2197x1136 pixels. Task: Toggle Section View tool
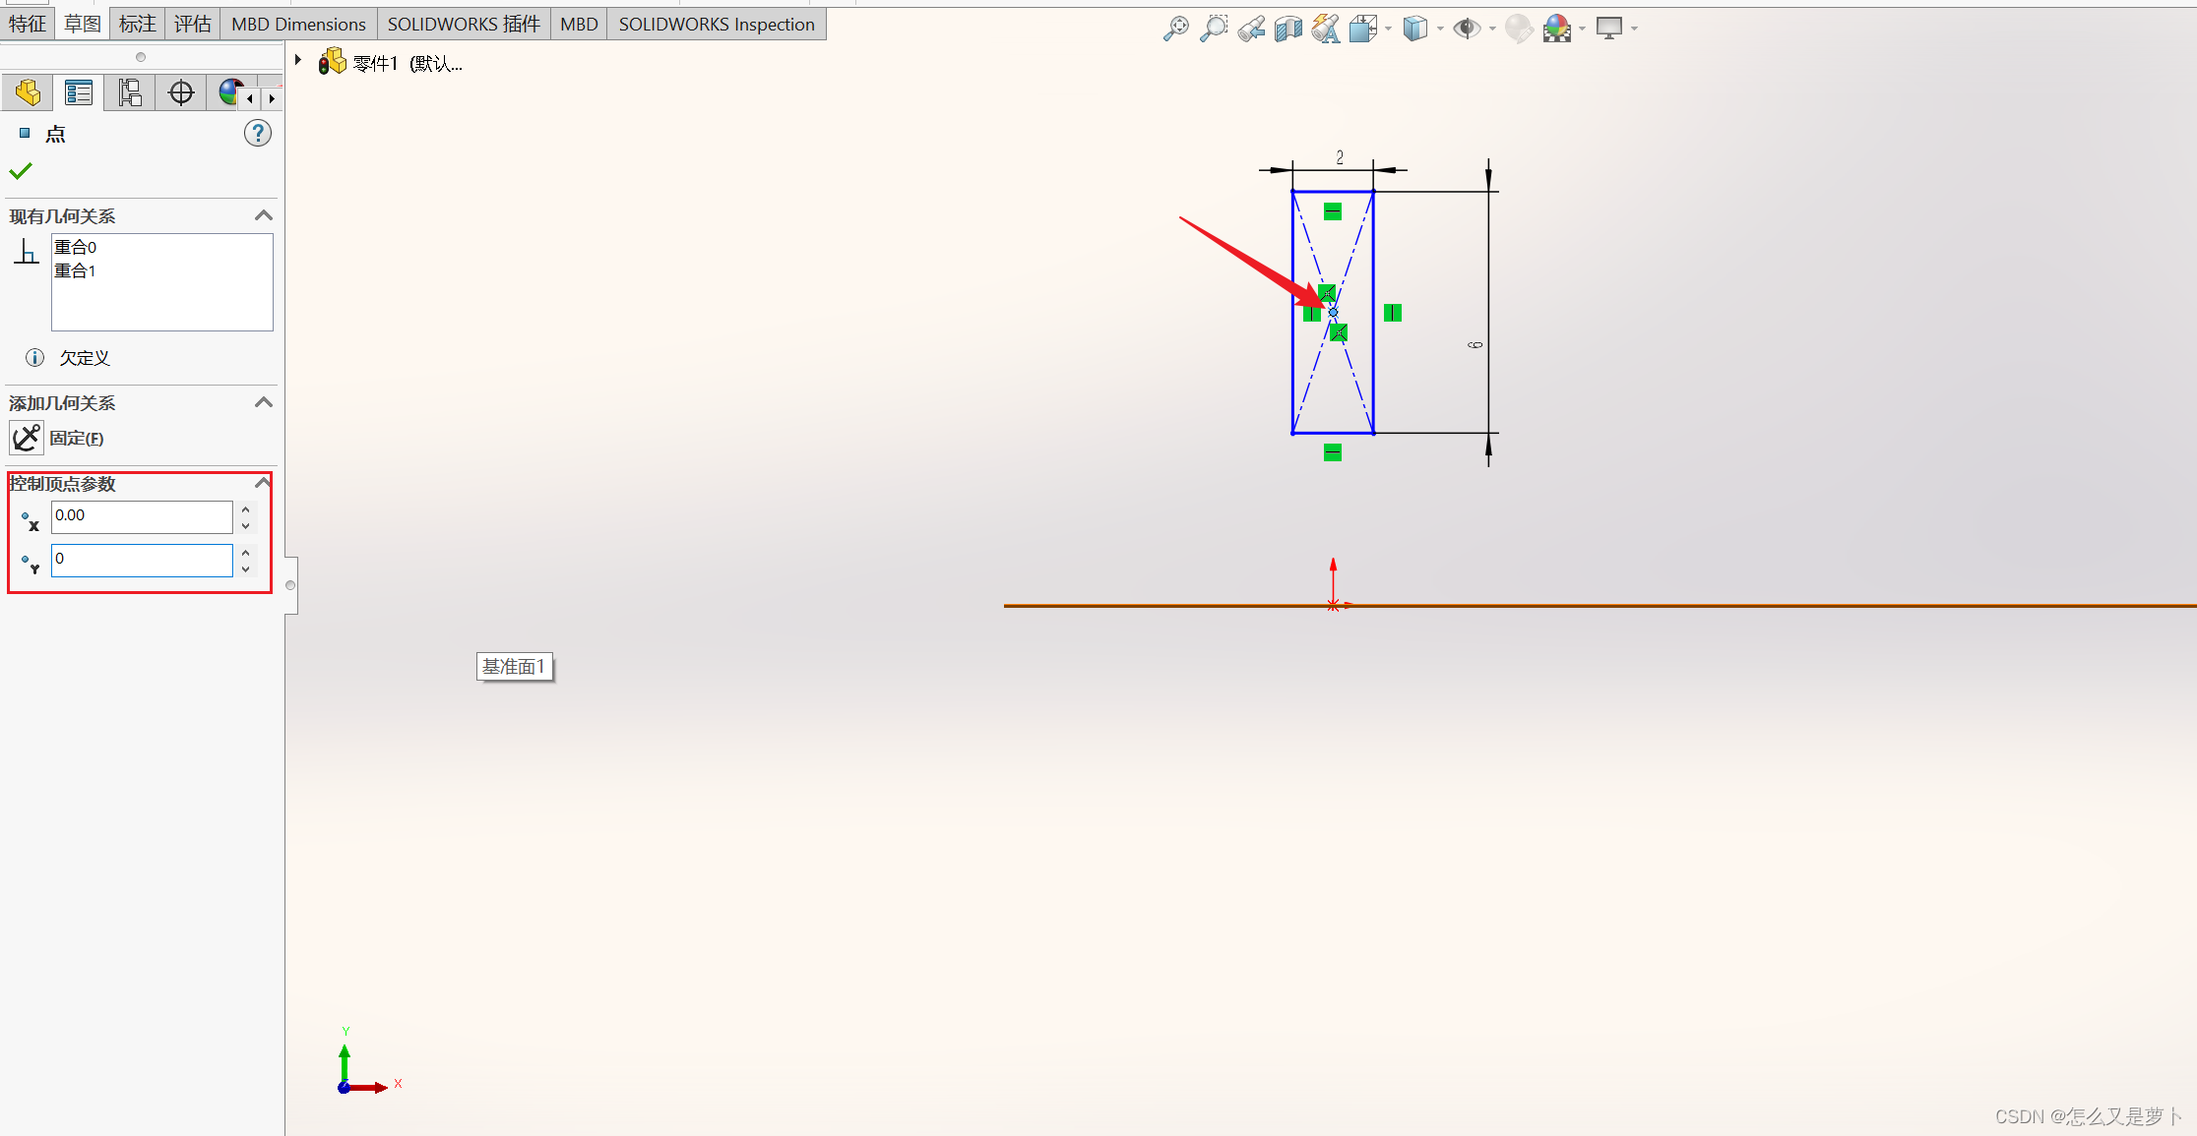[1288, 29]
